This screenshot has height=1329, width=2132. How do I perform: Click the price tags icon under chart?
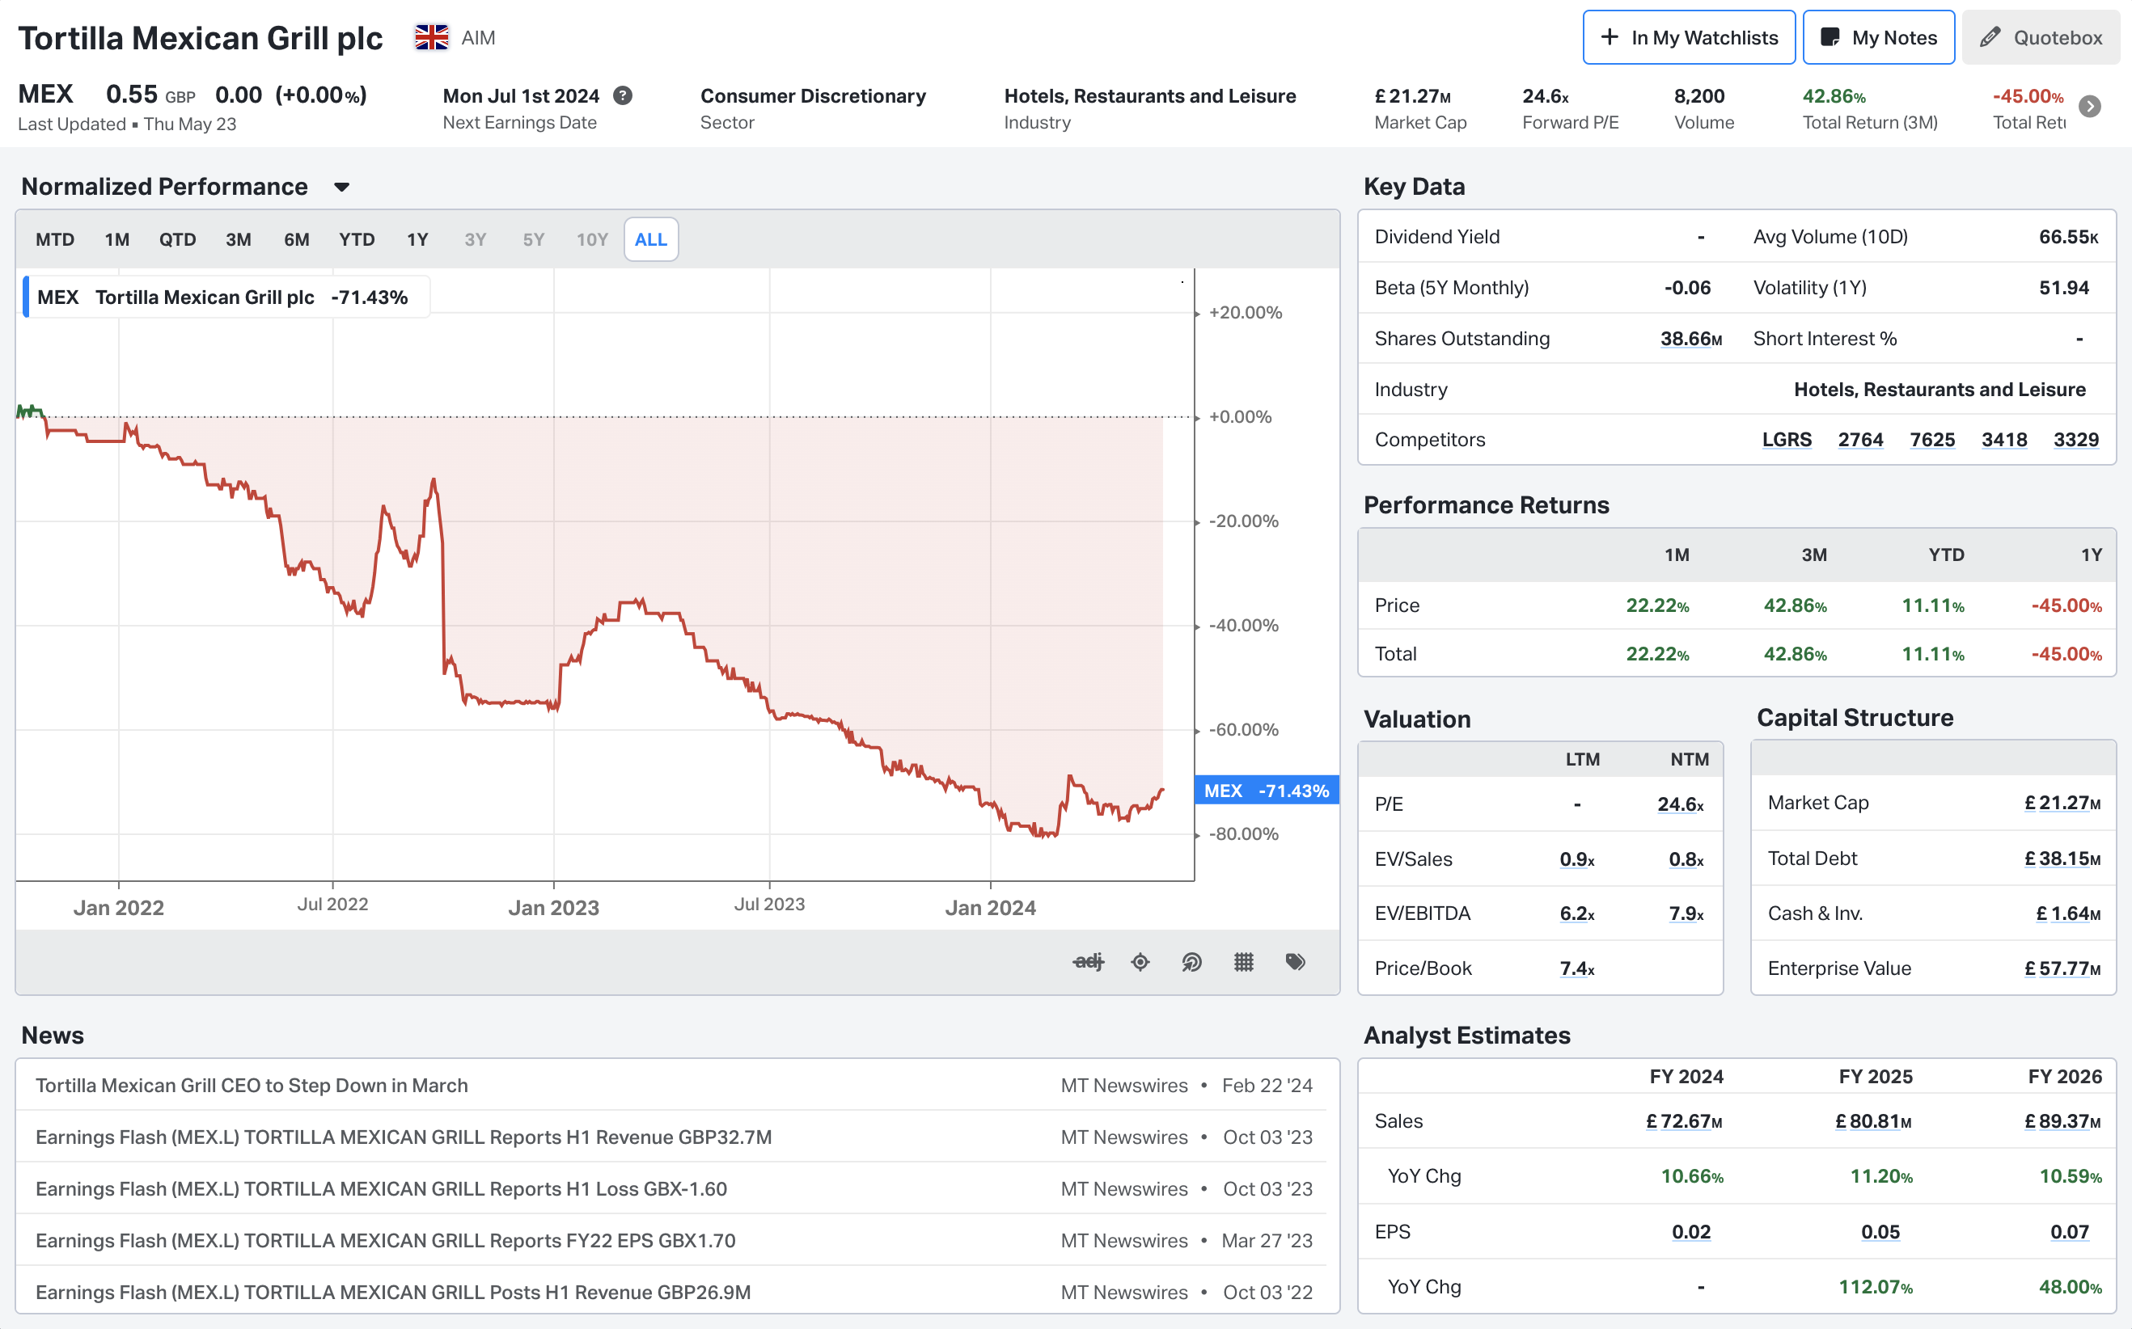coord(1295,962)
